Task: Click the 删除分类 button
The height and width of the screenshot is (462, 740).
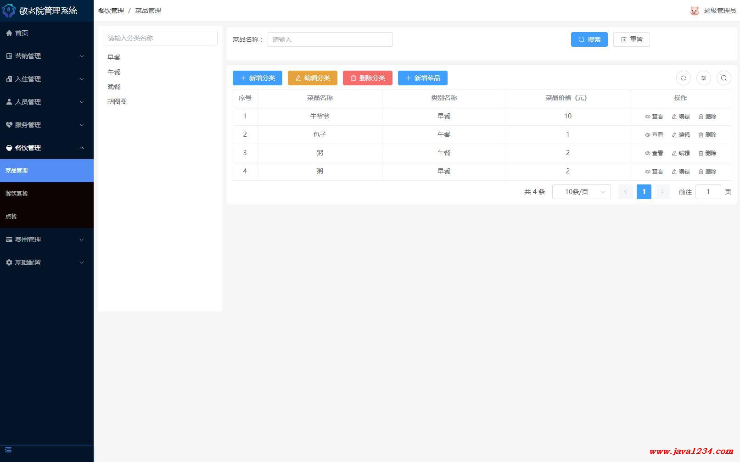Action: point(367,78)
